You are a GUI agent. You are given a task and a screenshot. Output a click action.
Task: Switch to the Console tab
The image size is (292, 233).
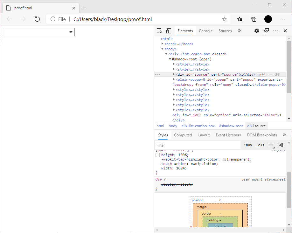(205, 31)
